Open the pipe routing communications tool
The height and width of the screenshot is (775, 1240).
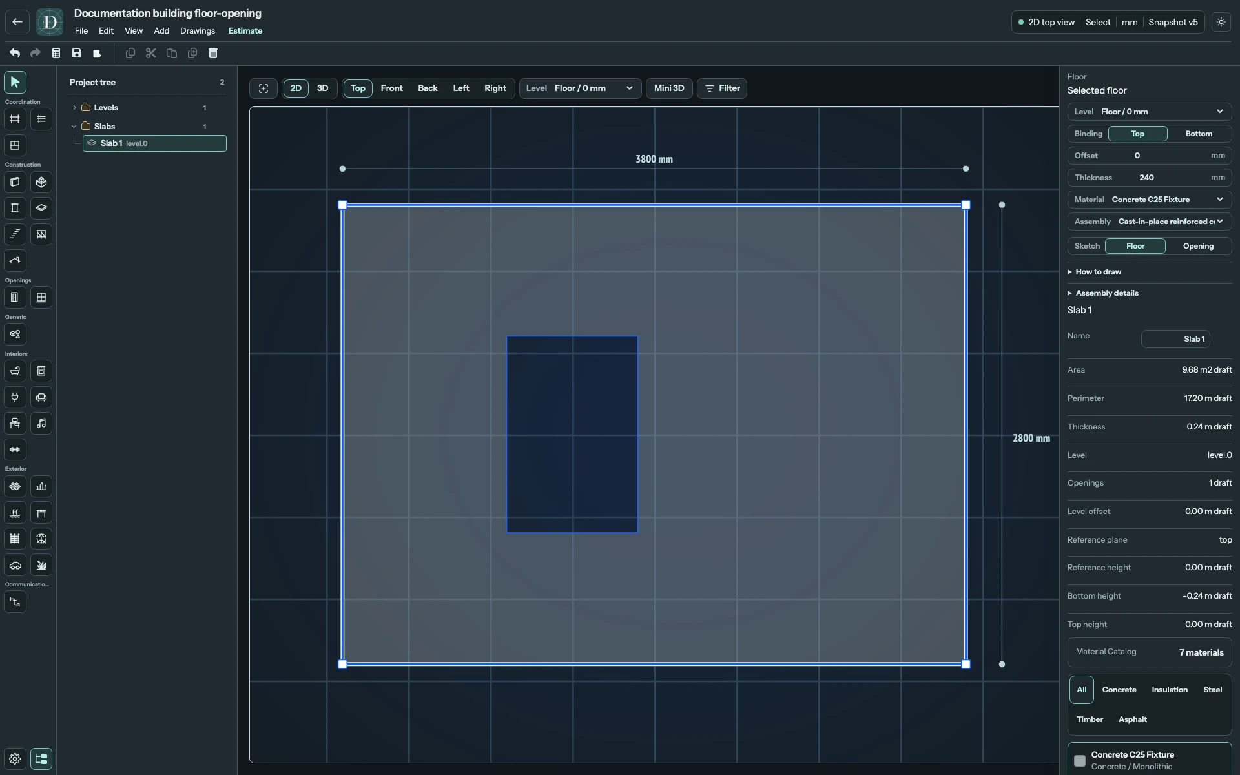pos(15,602)
